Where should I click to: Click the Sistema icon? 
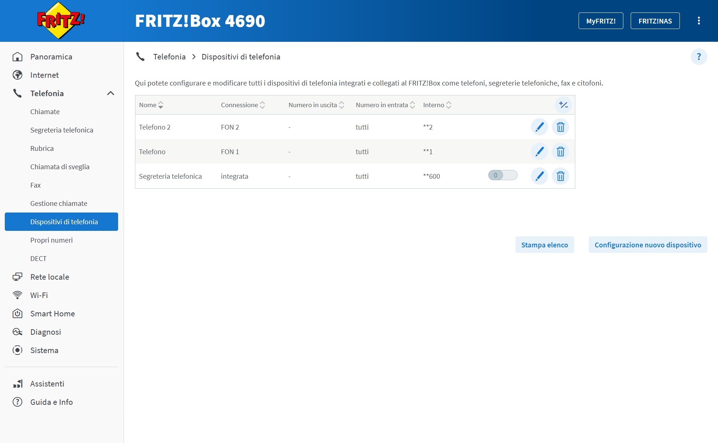[17, 350]
